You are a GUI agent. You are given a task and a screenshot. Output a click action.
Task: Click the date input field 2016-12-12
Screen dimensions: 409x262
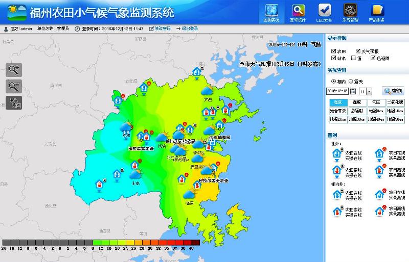click(337, 91)
